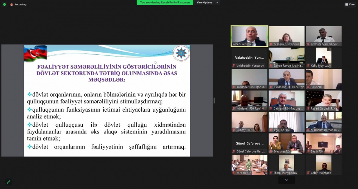Click slide bullet 'dövlət orqanlarının, onların bölmələrinin'
This screenshot has height=189, width=358.
click(106, 98)
